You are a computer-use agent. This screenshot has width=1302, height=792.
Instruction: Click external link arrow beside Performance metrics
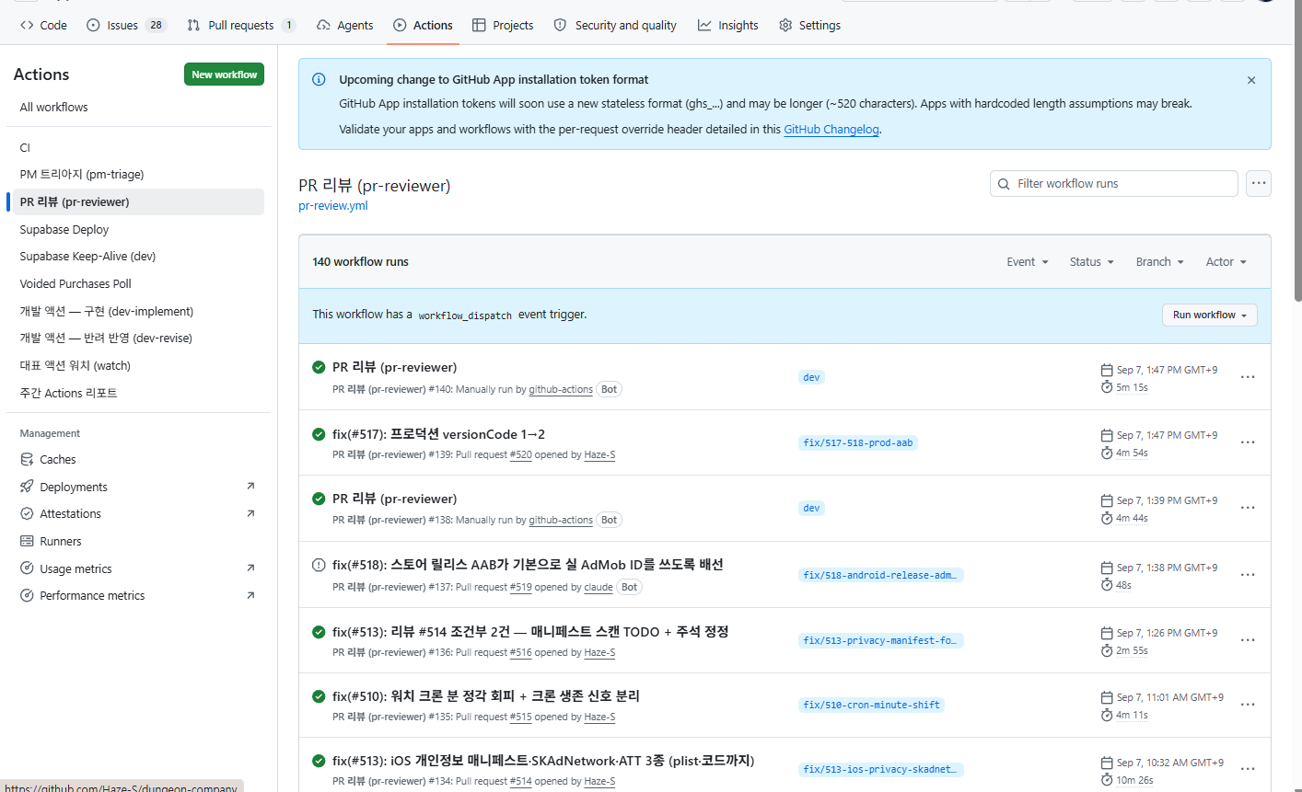250,595
